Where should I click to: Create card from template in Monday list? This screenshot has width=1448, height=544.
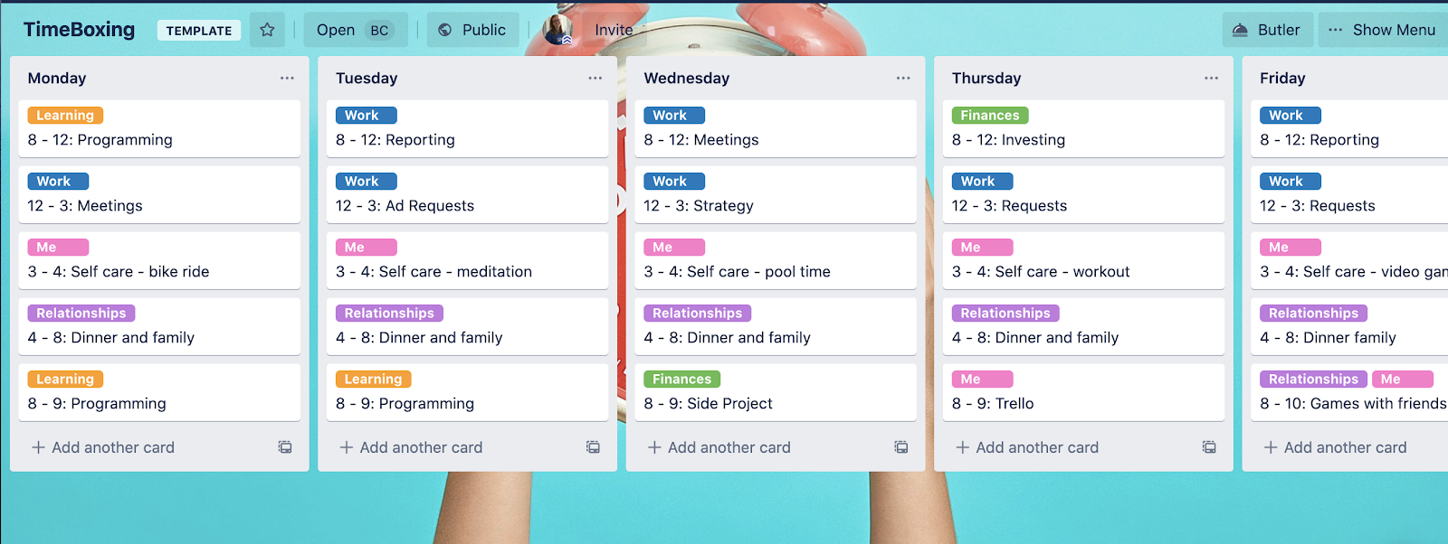coord(285,447)
